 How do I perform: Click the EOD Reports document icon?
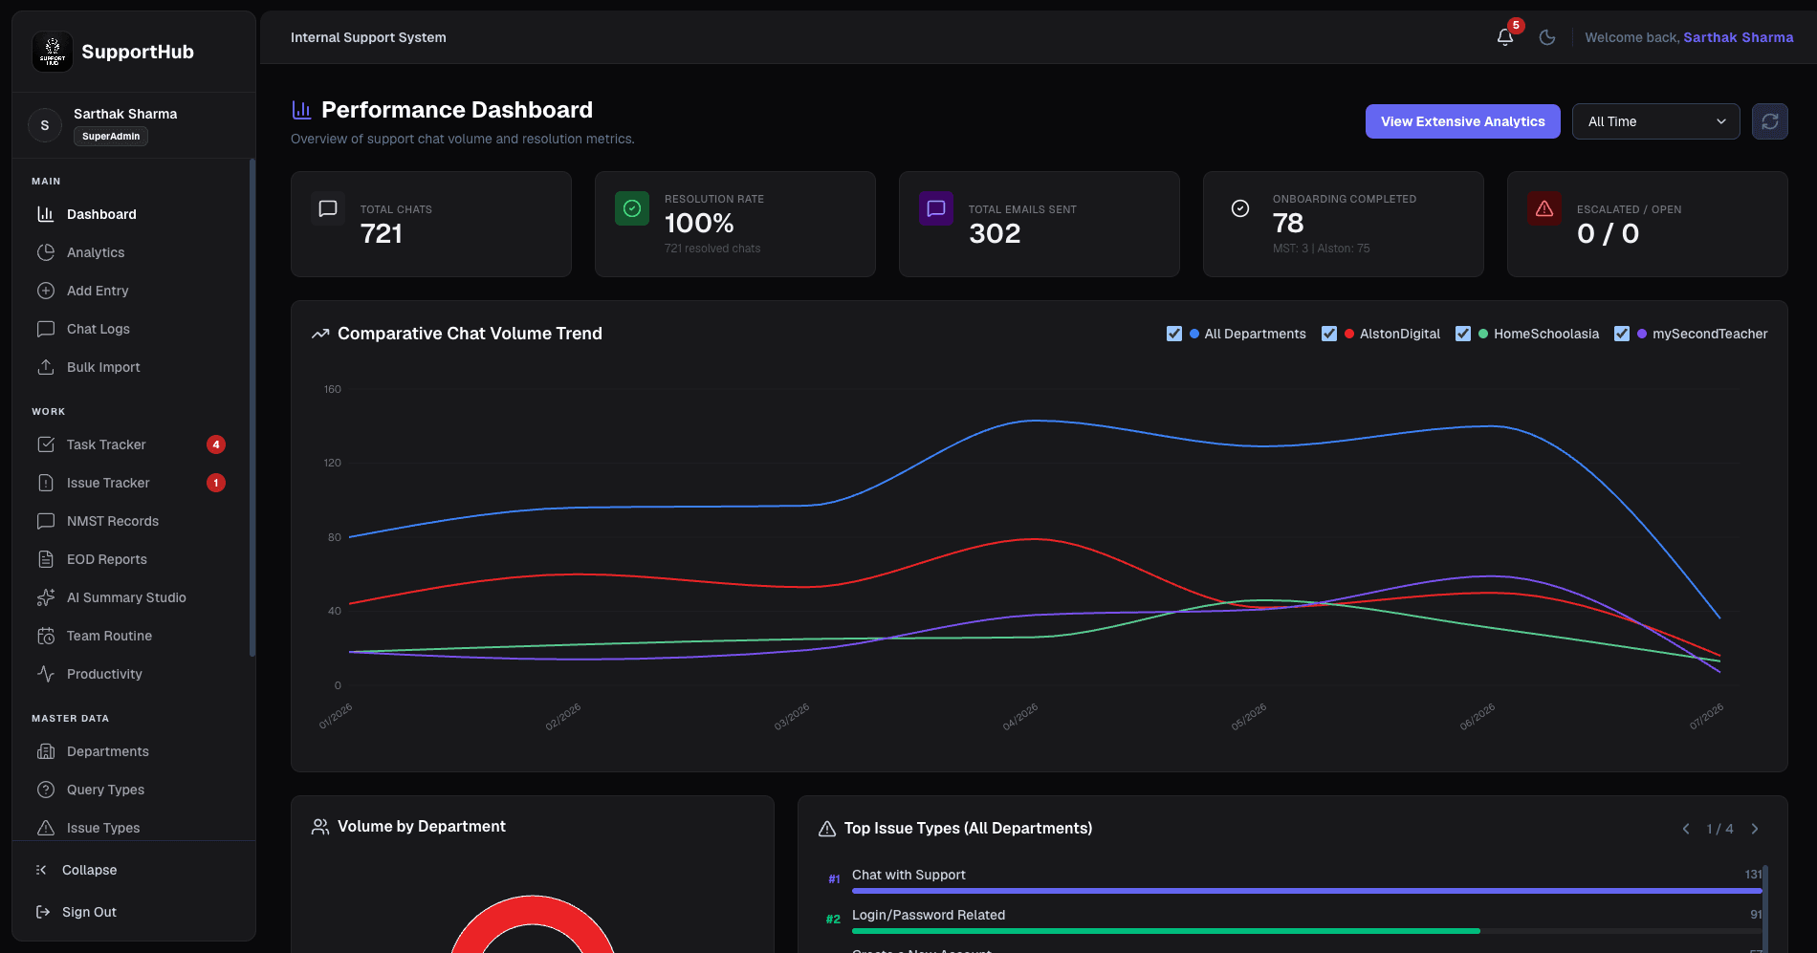46,559
